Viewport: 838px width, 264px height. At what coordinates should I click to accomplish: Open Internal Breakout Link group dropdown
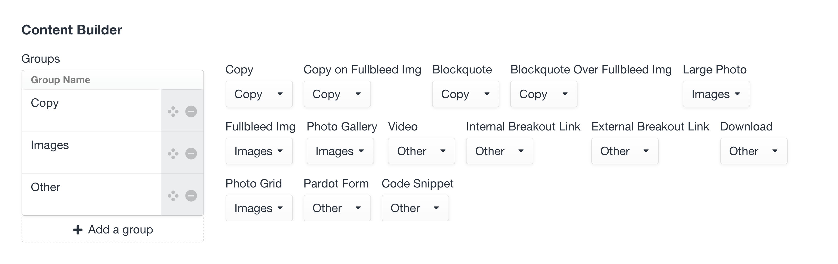click(499, 151)
